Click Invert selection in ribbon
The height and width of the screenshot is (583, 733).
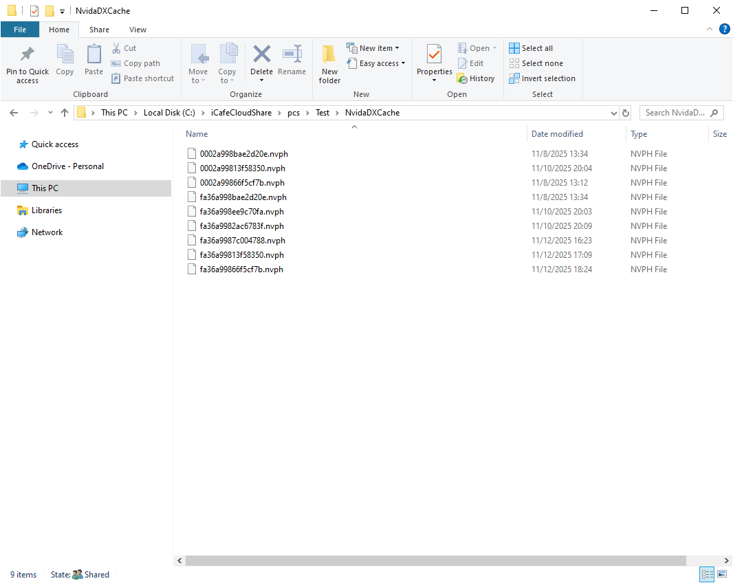[x=543, y=78]
